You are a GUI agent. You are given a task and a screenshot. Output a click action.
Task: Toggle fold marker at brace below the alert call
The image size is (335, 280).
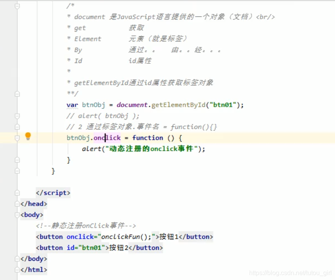pyautogui.click(x=17, y=160)
